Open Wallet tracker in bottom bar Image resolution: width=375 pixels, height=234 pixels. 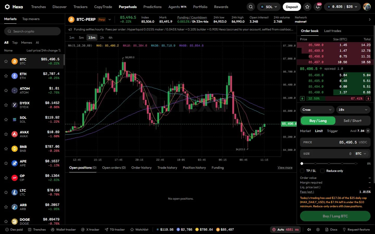tap(63, 230)
